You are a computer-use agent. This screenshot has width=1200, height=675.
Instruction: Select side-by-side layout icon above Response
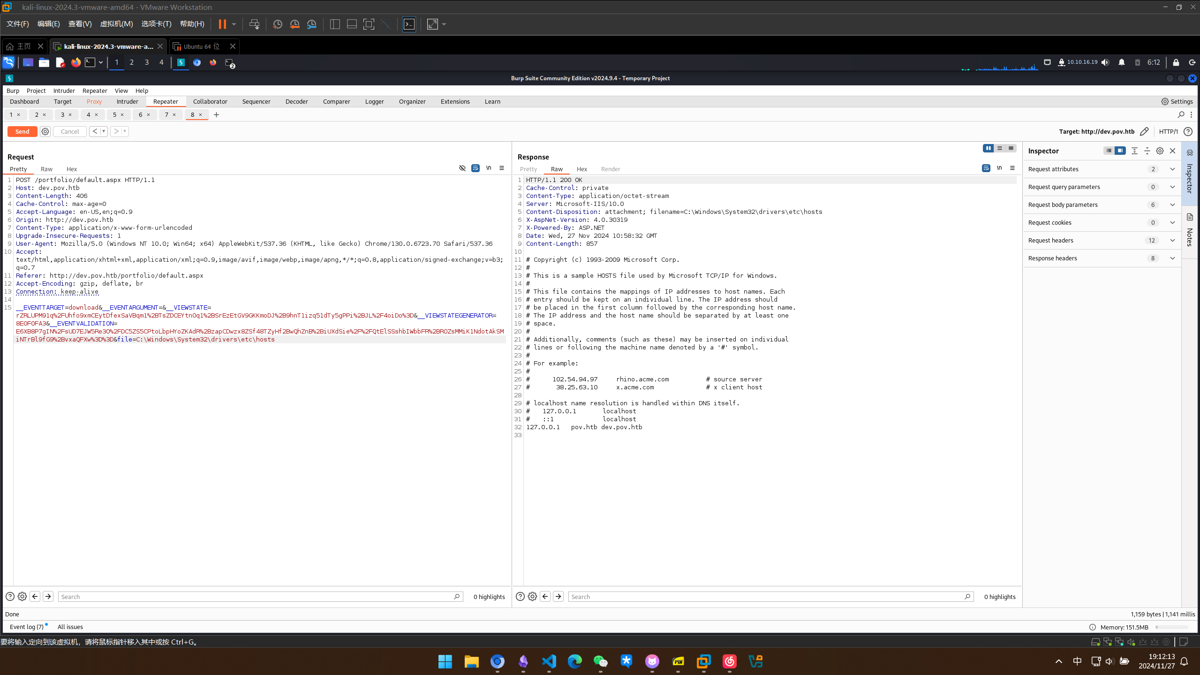[x=988, y=148]
